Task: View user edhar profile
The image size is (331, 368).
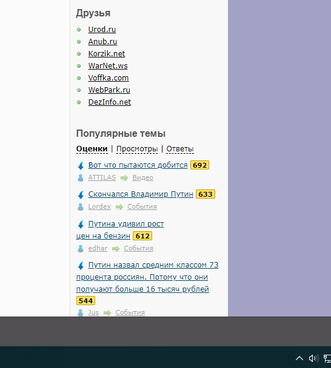Action: coord(98,249)
